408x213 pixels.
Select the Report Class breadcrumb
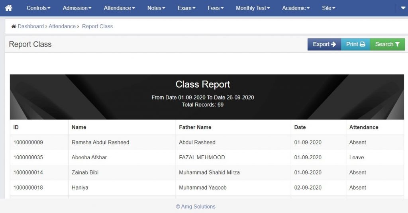97,26
